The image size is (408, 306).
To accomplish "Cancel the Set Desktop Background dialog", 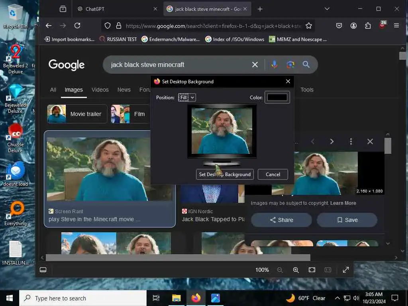I will 273,175.
